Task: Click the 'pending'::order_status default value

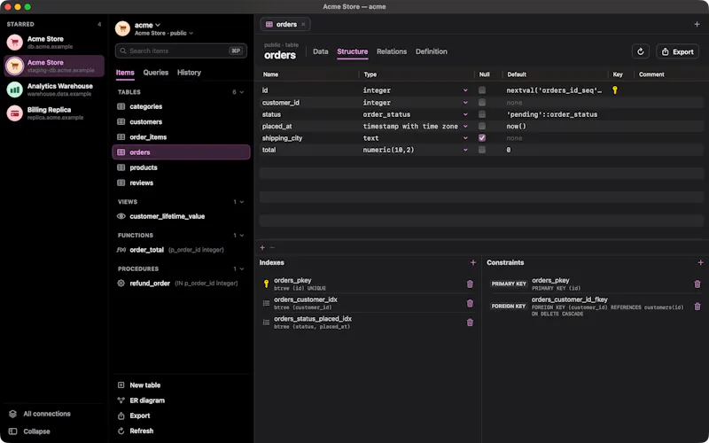Action: [551, 114]
